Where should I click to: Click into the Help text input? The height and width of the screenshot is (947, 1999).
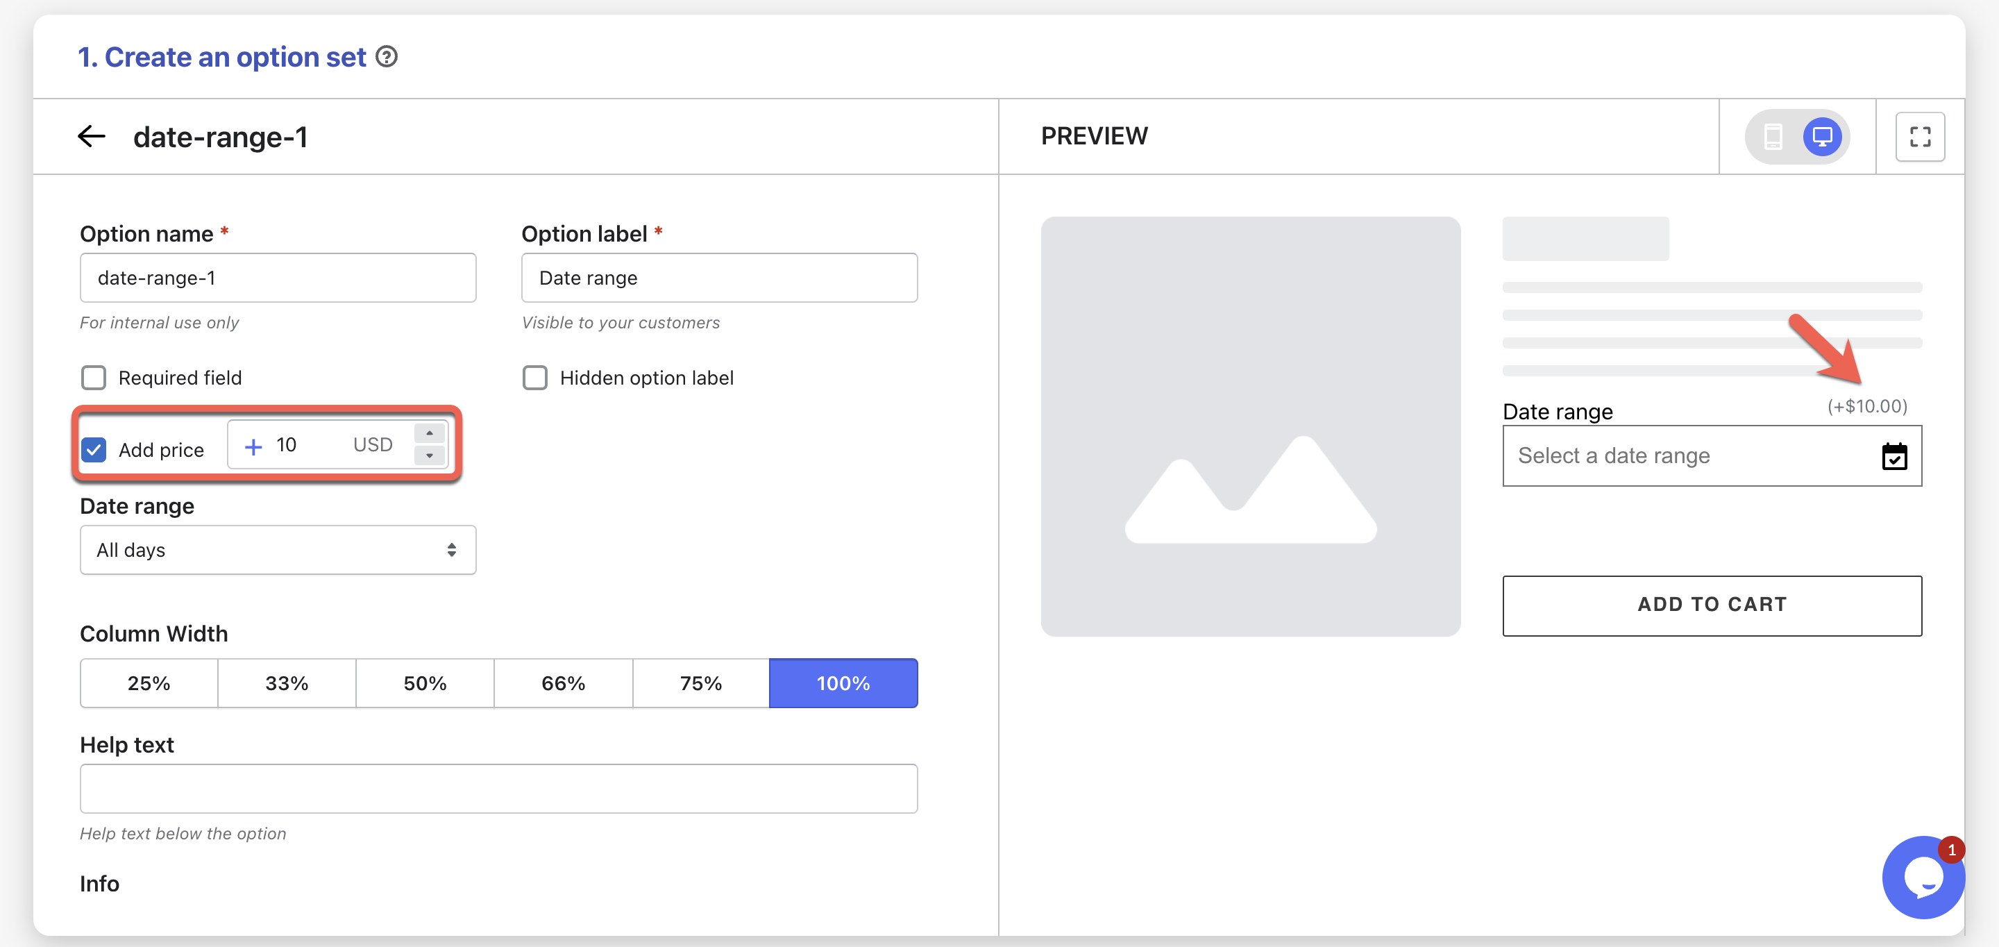pyautogui.click(x=498, y=789)
